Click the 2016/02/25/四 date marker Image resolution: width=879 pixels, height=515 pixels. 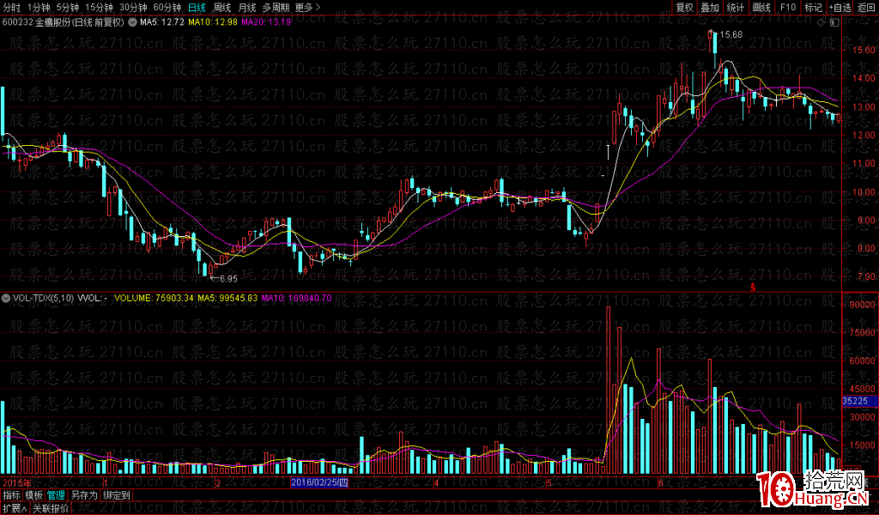(319, 482)
